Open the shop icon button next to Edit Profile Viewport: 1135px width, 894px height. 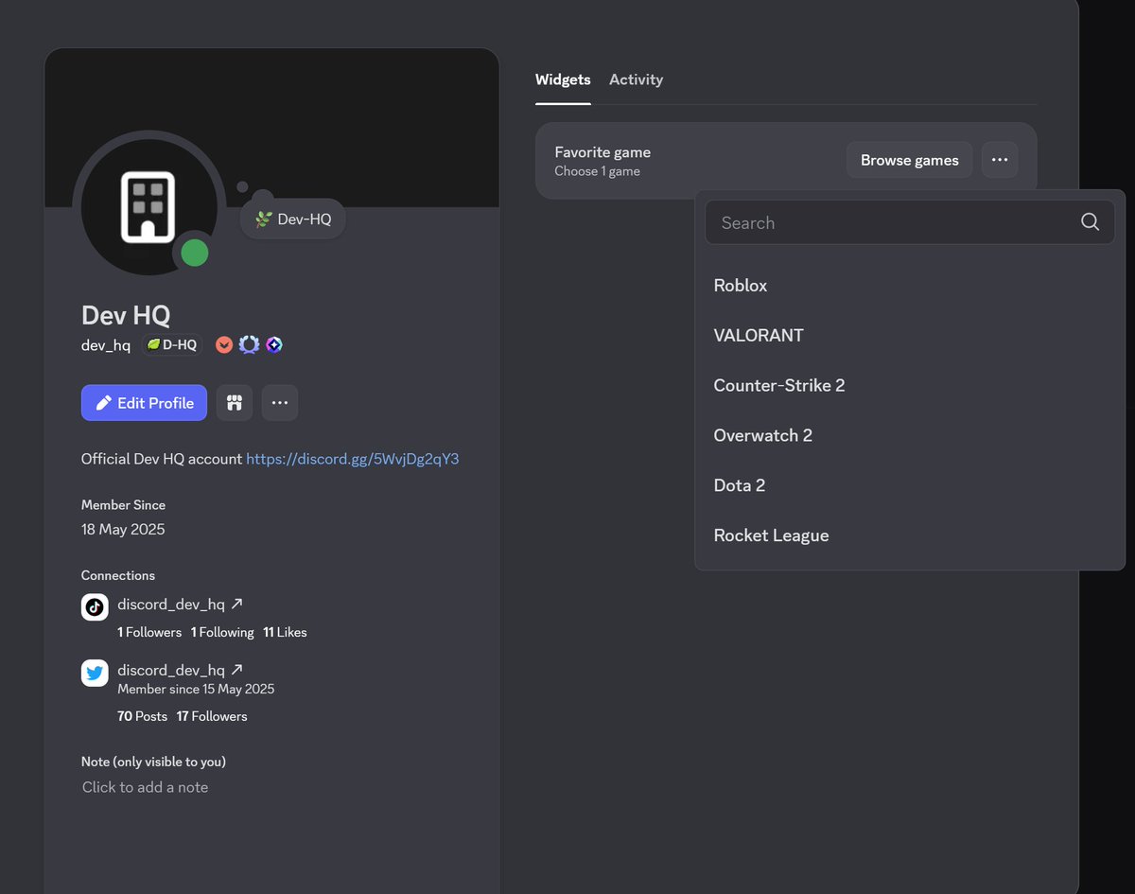[x=235, y=403]
